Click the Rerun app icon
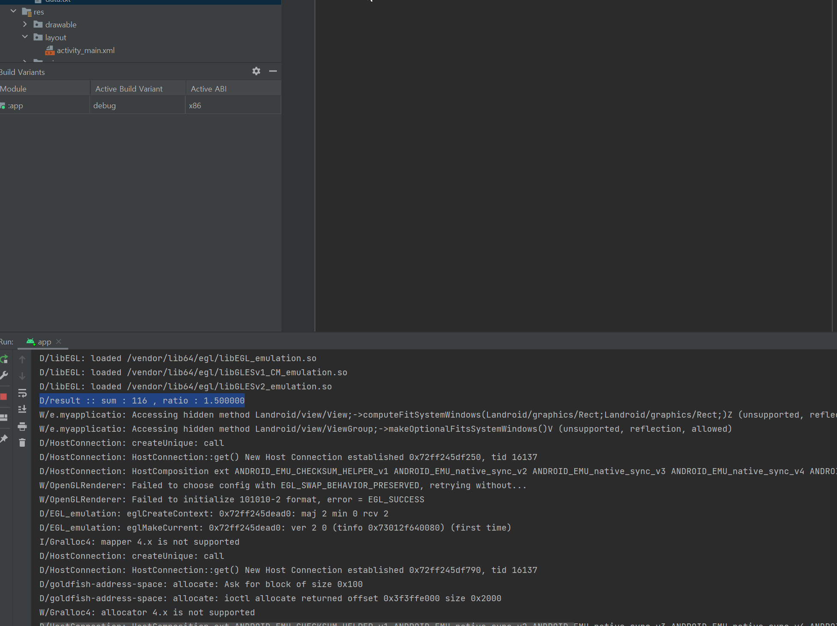This screenshot has height=626, width=837. [4, 359]
